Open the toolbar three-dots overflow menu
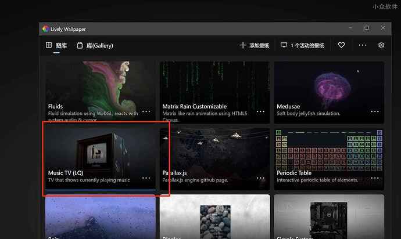 pos(363,45)
